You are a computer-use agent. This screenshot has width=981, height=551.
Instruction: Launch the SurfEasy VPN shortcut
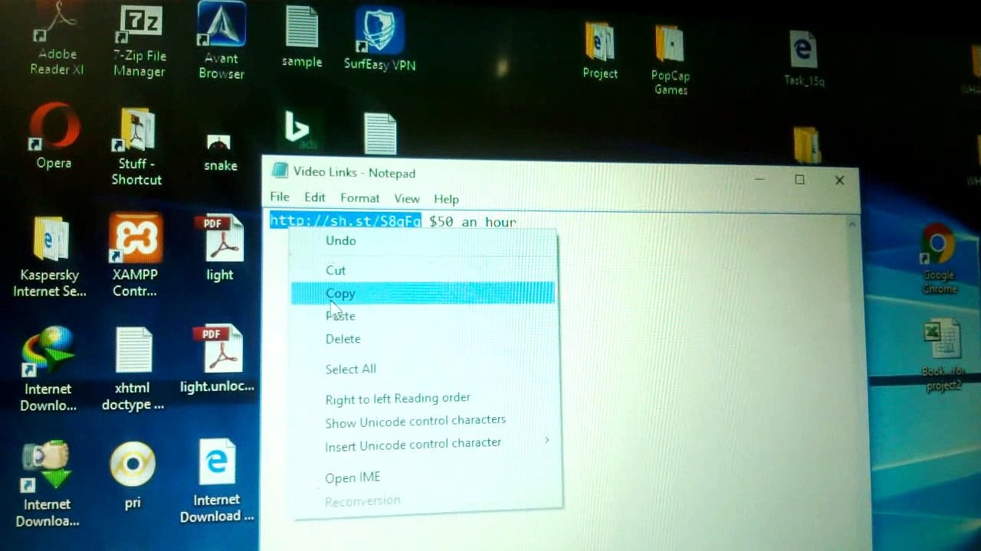coord(380,40)
